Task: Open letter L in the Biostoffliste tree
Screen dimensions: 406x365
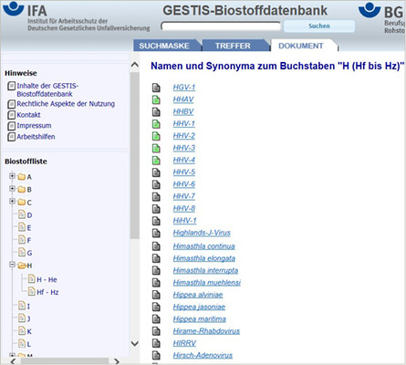Action: click(x=25, y=344)
